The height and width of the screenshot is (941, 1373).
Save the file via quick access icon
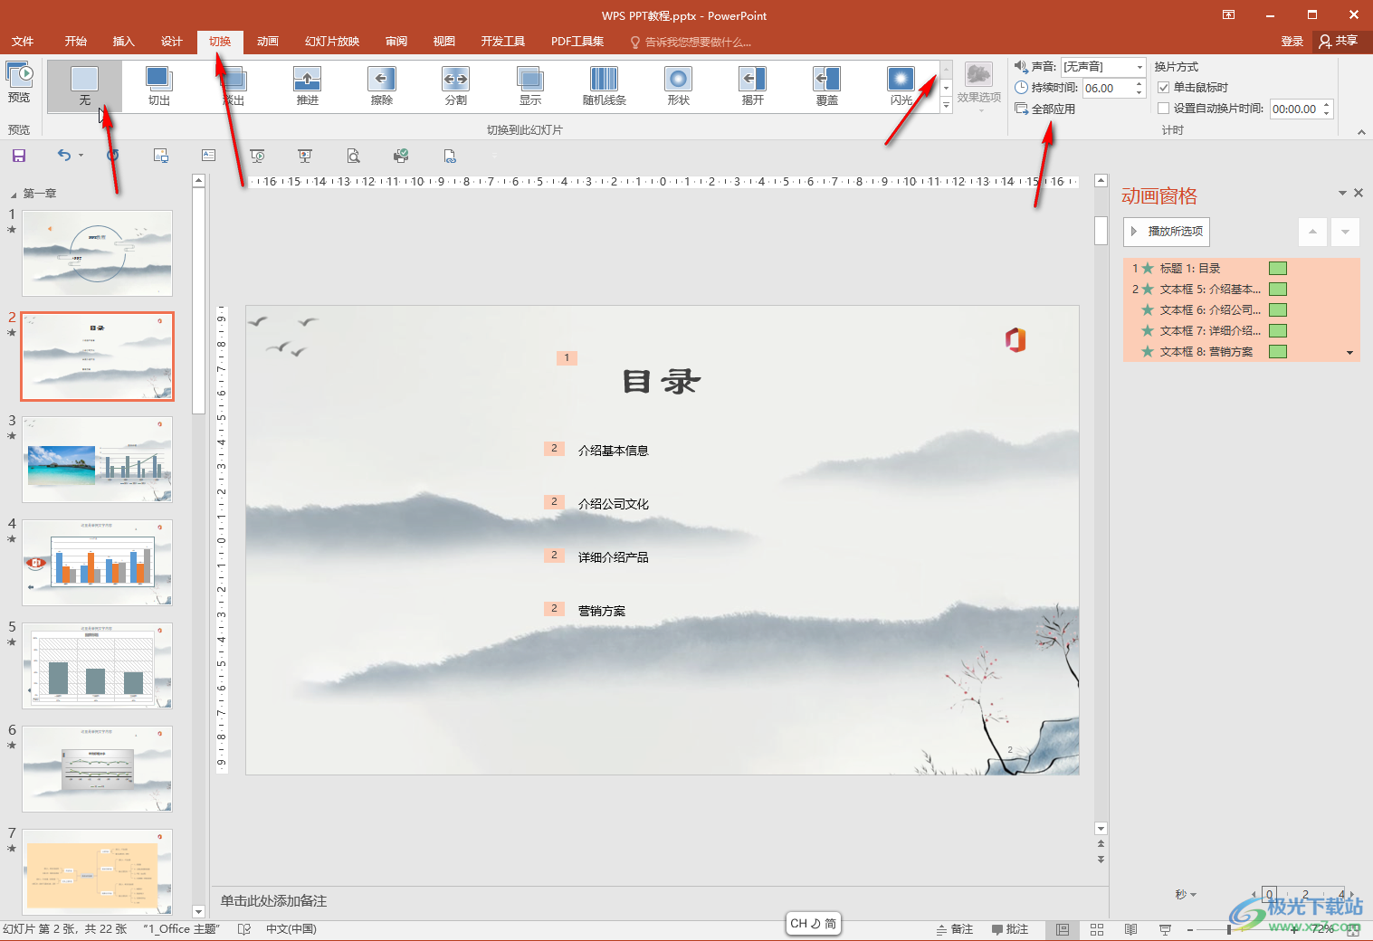pyautogui.click(x=18, y=156)
